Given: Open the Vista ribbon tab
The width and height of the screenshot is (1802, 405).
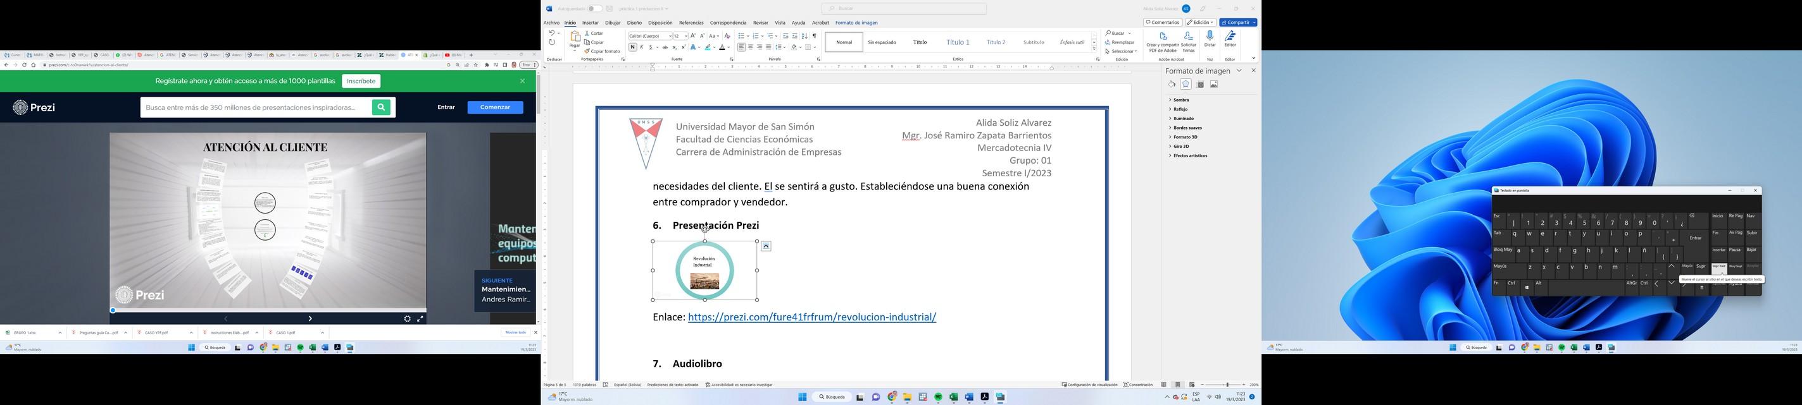Looking at the screenshot, I should (x=780, y=23).
